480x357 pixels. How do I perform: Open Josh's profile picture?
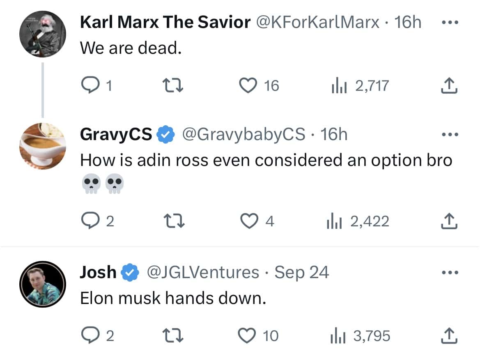point(43,284)
